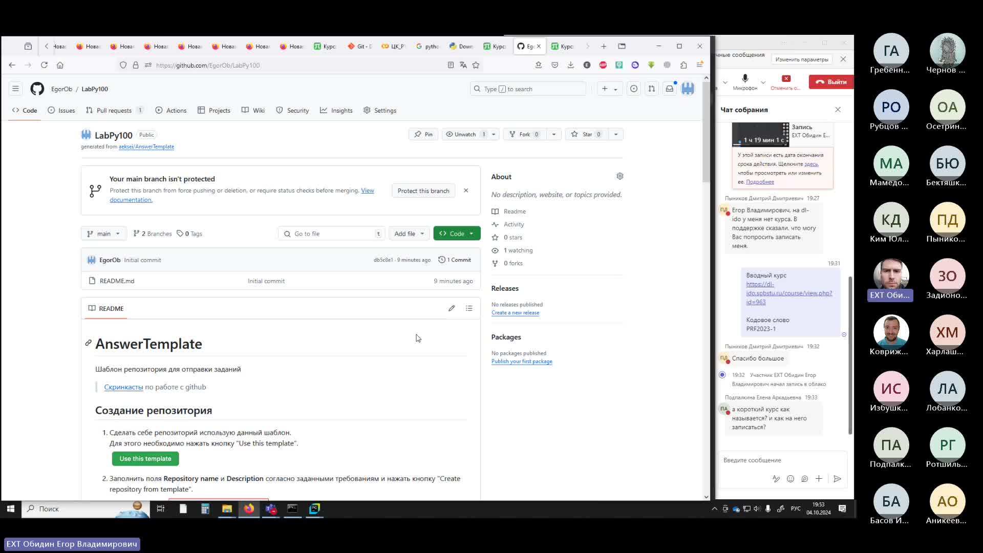Open chat message formatting icon
The width and height of the screenshot is (983, 553).
(x=776, y=479)
